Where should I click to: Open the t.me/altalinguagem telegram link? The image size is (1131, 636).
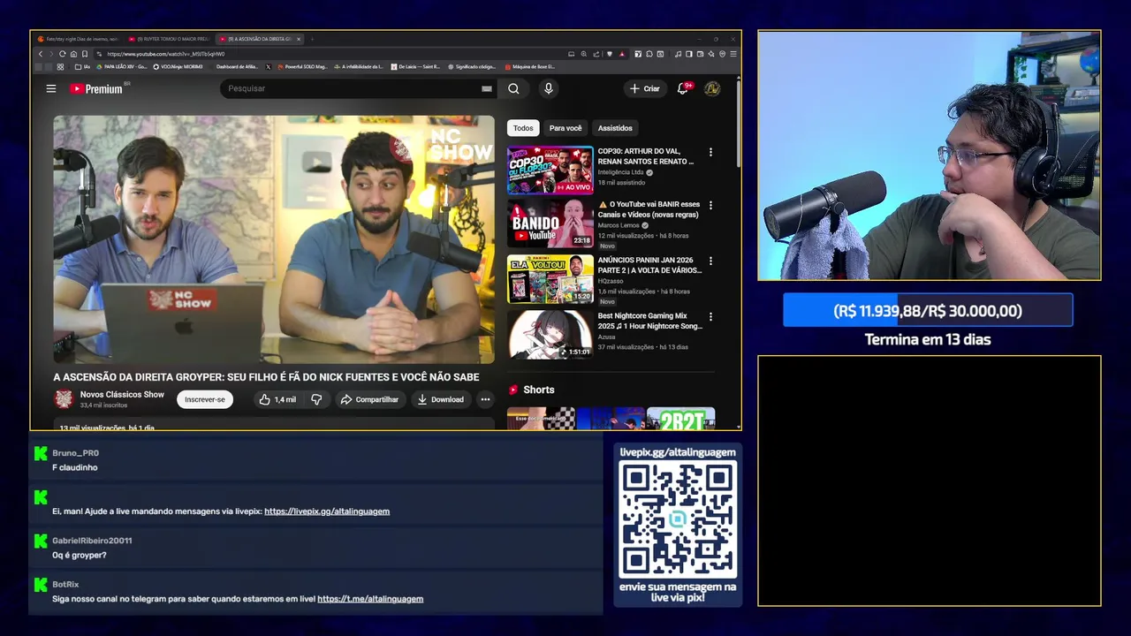tap(370, 599)
